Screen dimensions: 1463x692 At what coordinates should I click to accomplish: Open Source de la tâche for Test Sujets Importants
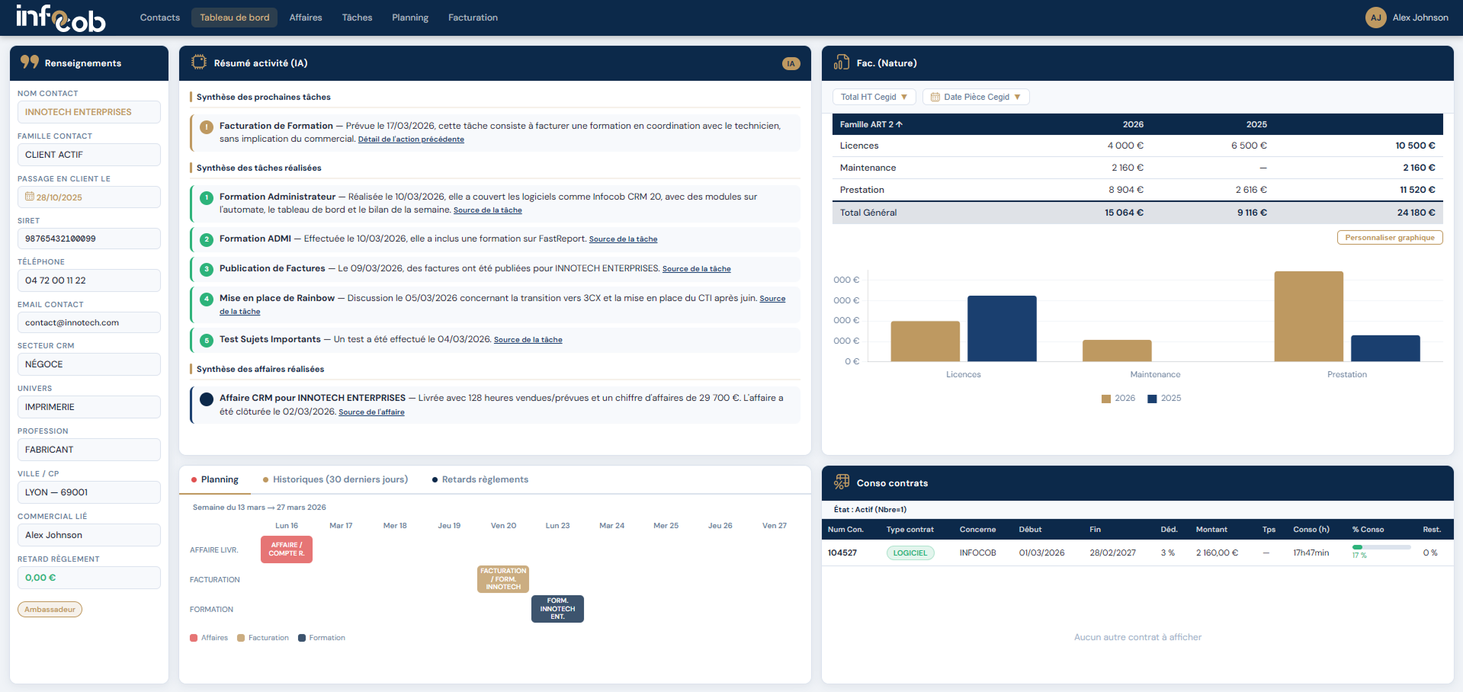tap(528, 340)
